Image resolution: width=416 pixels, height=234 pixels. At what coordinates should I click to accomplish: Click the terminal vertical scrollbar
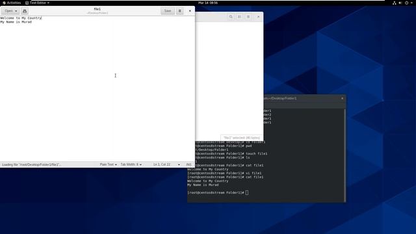tap(344, 155)
